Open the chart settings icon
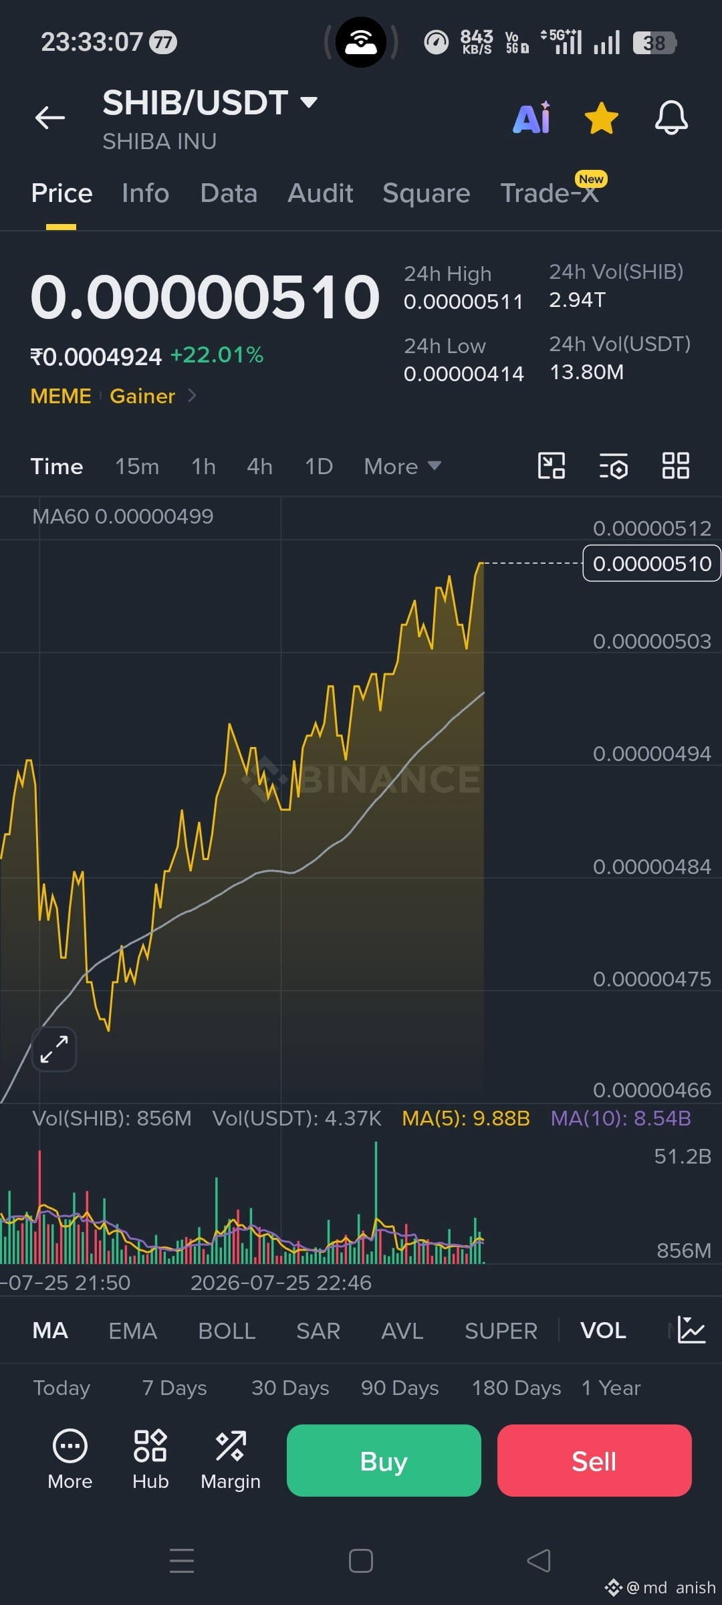The height and width of the screenshot is (1605, 722). tap(614, 465)
